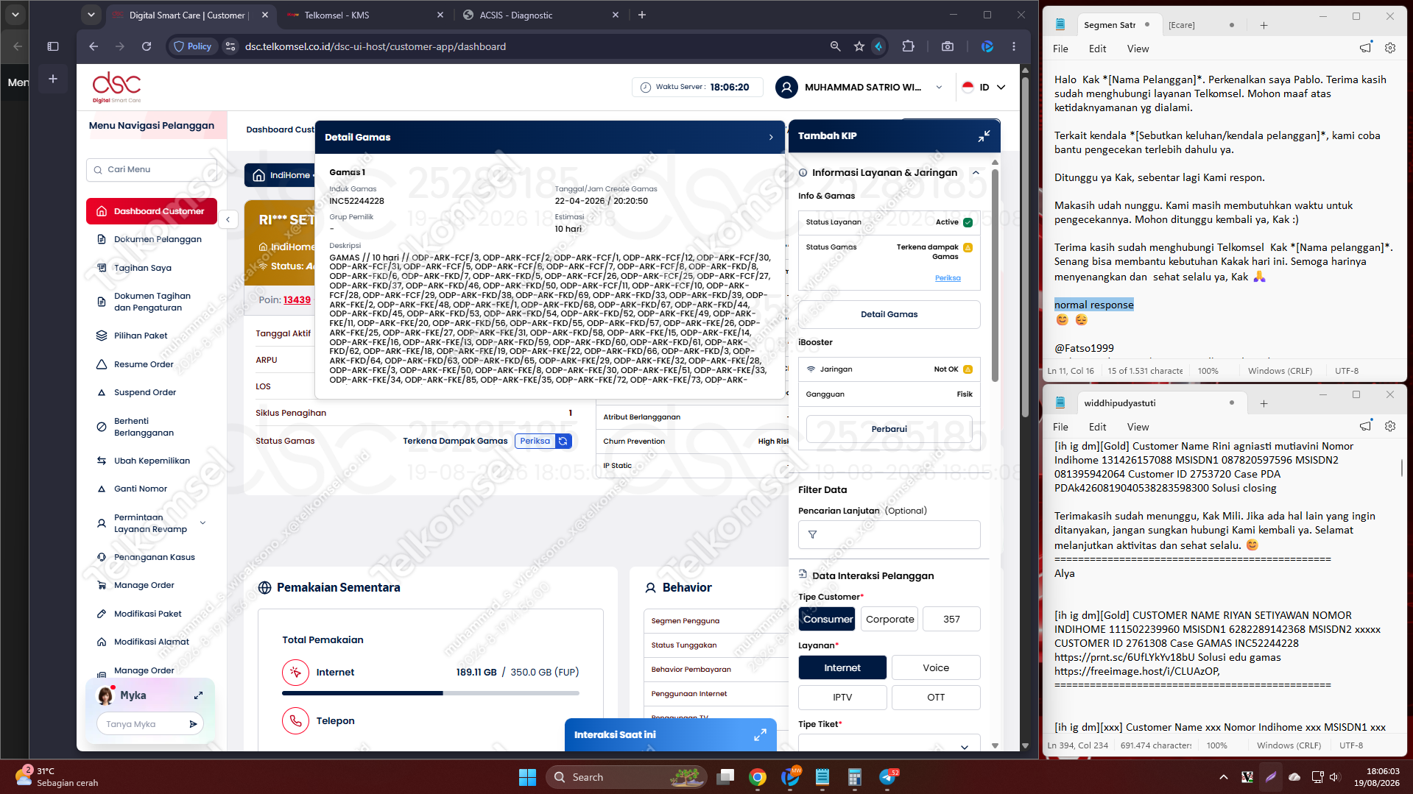Open the browser extensions puzzle icon
Viewport: 1413px width, 794px height.
point(908,46)
